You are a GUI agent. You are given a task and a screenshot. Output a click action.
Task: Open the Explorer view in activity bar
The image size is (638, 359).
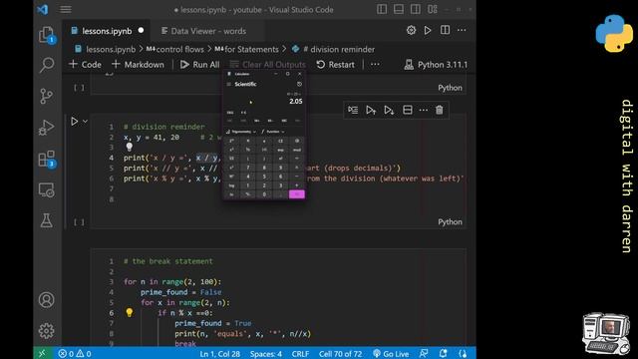coord(47,35)
